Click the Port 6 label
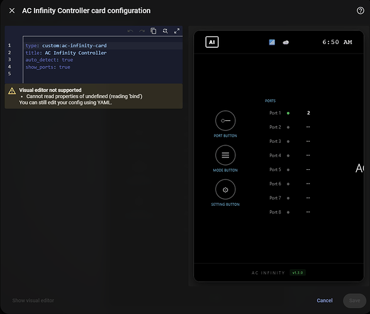The image size is (370, 314). tap(275, 184)
